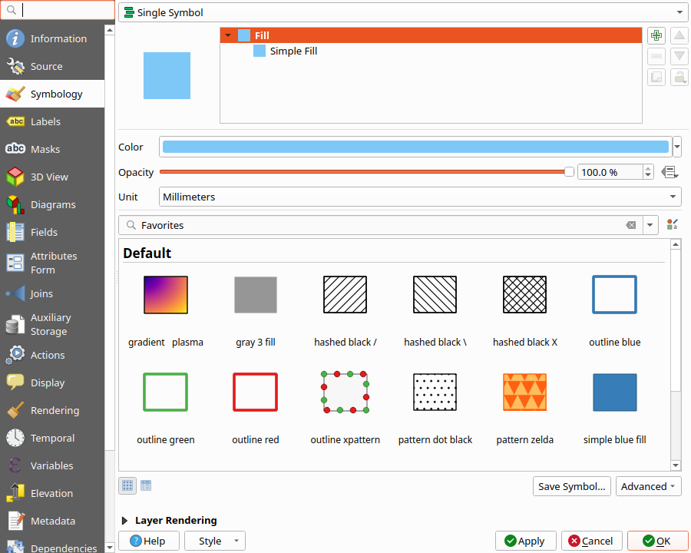The width and height of the screenshot is (691, 553).
Task: Choose the outline xpattern symbol
Action: click(x=345, y=409)
